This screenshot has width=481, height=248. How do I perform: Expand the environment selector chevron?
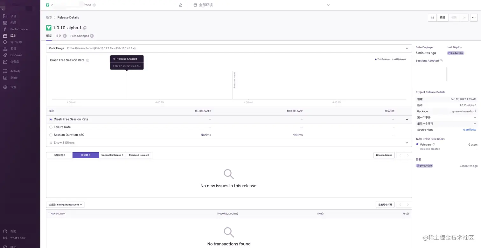pos(328,5)
